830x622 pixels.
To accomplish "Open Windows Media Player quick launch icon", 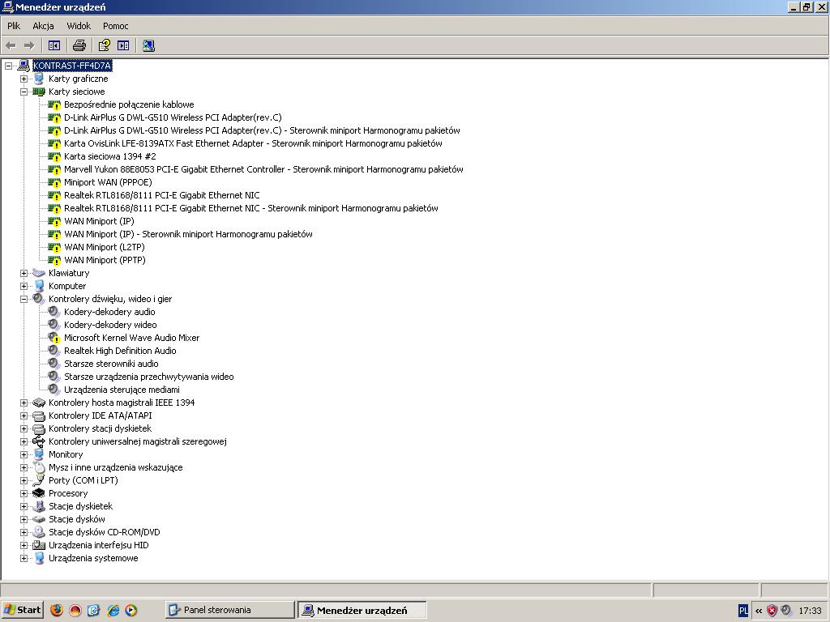I will tap(131, 610).
